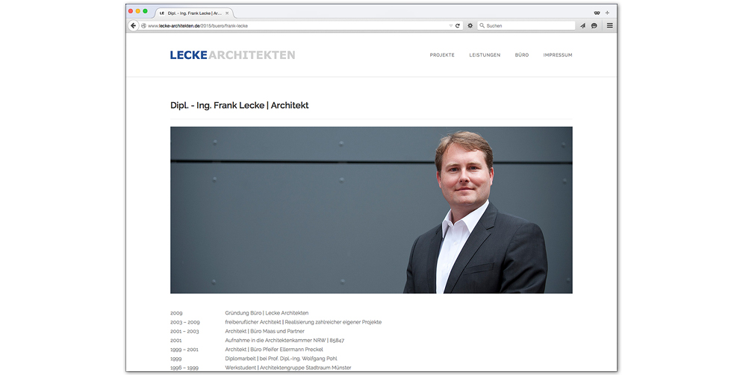Click the LECKE ARCHITEKTEN logo
Viewport: 743px width, 375px height.
point(232,54)
